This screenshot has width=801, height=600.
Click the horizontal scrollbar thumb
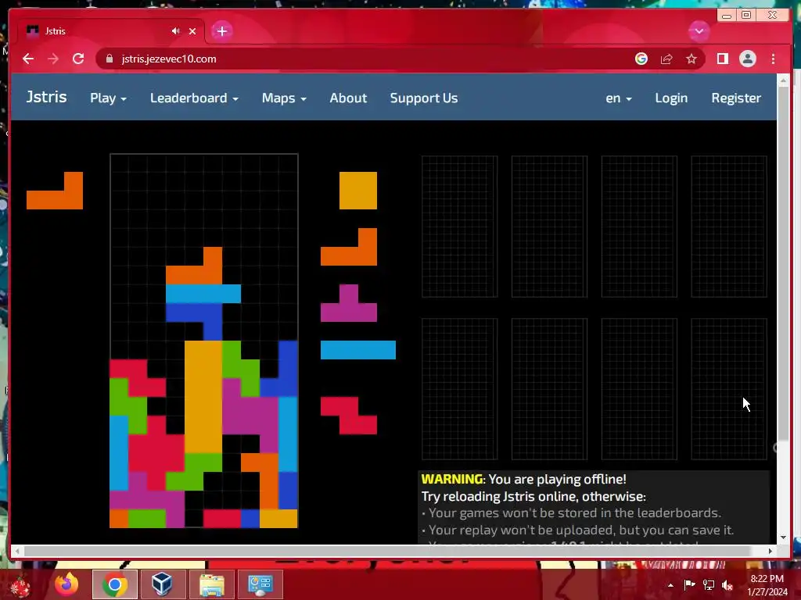(387, 551)
